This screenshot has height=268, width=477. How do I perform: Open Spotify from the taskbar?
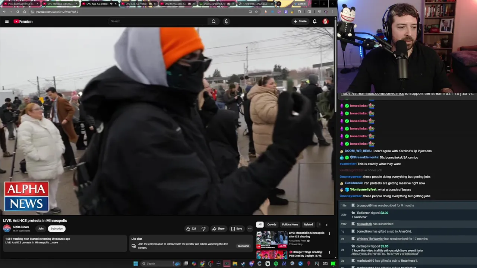276,264
